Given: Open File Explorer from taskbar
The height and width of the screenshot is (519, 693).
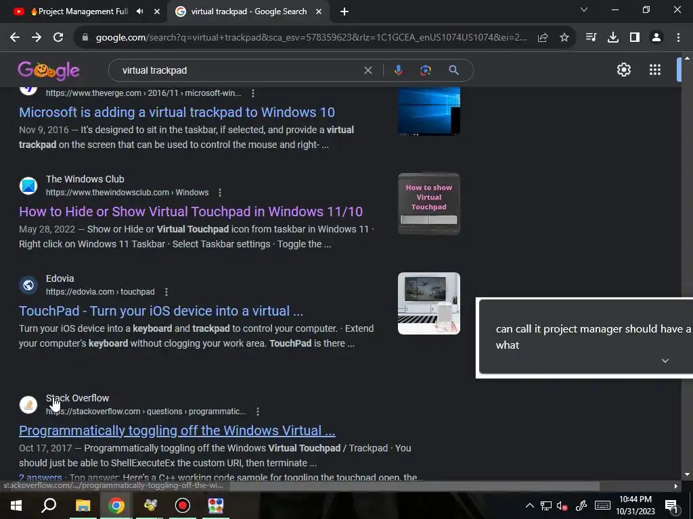Looking at the screenshot, I should point(83,505).
